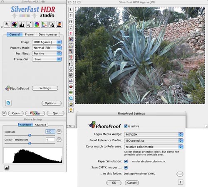This screenshot has width=208, height=187.
Task: Open the histogram tool
Action: coord(22,25)
